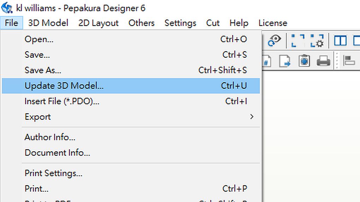
Task: Click the Pepakura Designer app icon
Action: click(x=7, y=8)
